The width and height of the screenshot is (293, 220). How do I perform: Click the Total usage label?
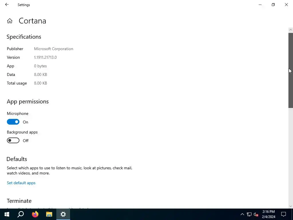(17, 83)
